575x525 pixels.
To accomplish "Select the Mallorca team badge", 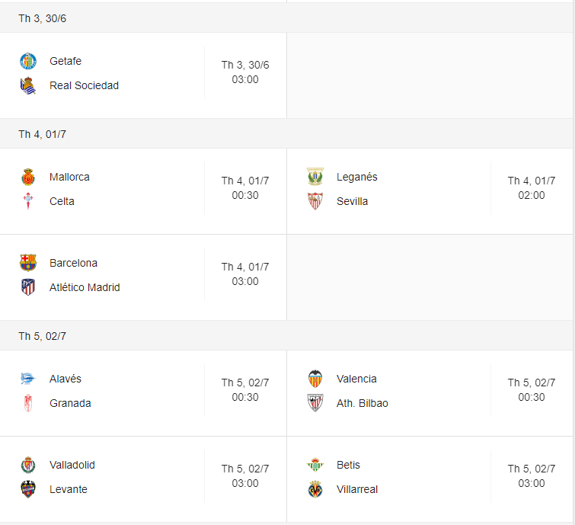I will tap(28, 177).
